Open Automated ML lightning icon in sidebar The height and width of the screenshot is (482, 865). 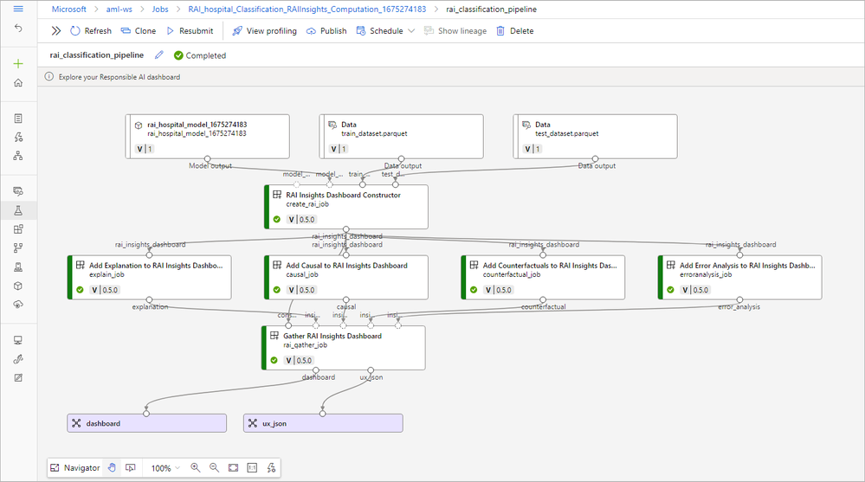tap(18, 138)
